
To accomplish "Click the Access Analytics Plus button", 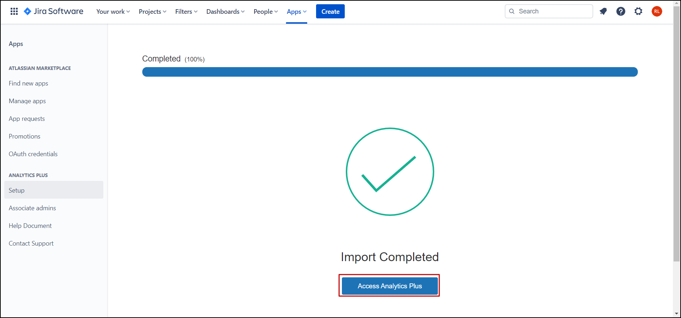I will point(389,286).
